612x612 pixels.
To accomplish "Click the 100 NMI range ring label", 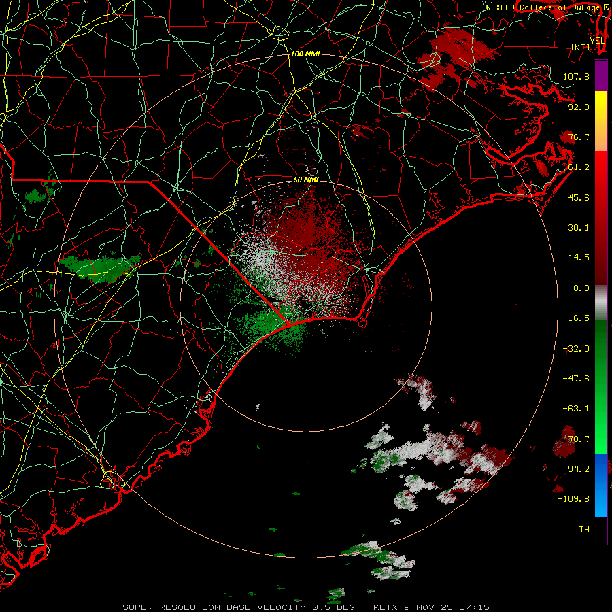I will pyautogui.click(x=305, y=54).
